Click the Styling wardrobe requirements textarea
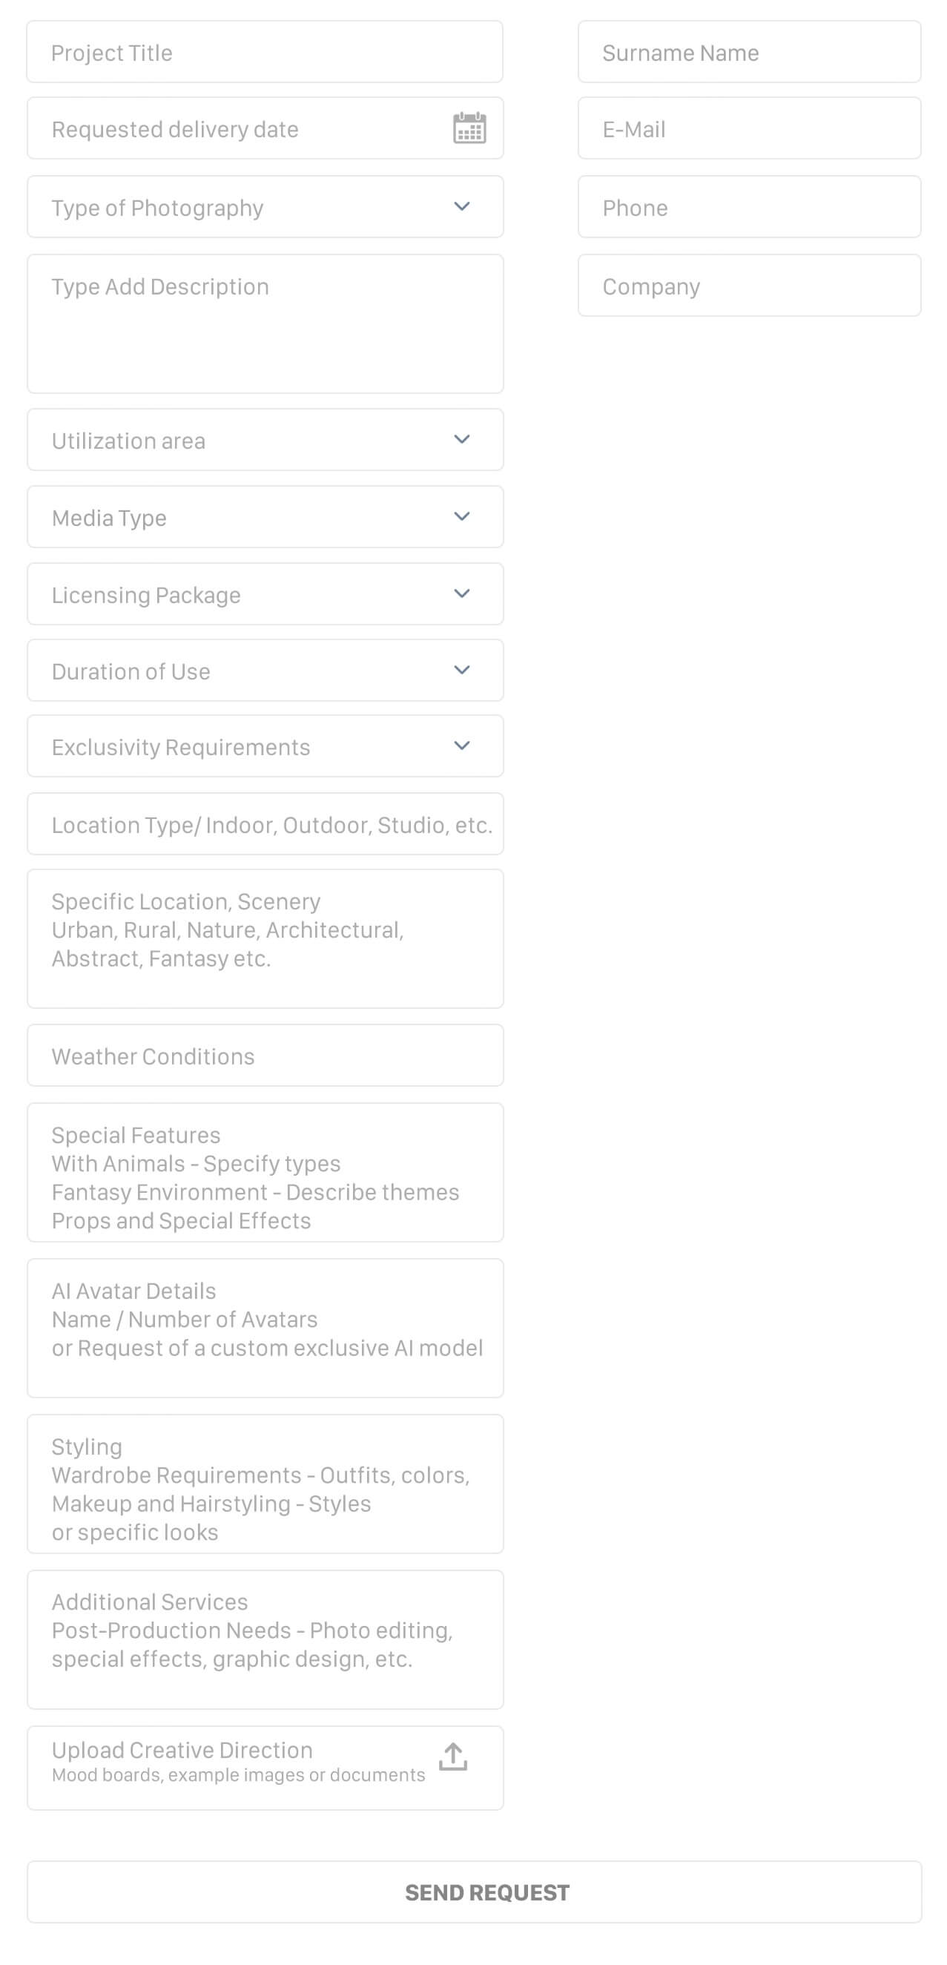Screen dimensions: 947x1965 (x=265, y=1484)
